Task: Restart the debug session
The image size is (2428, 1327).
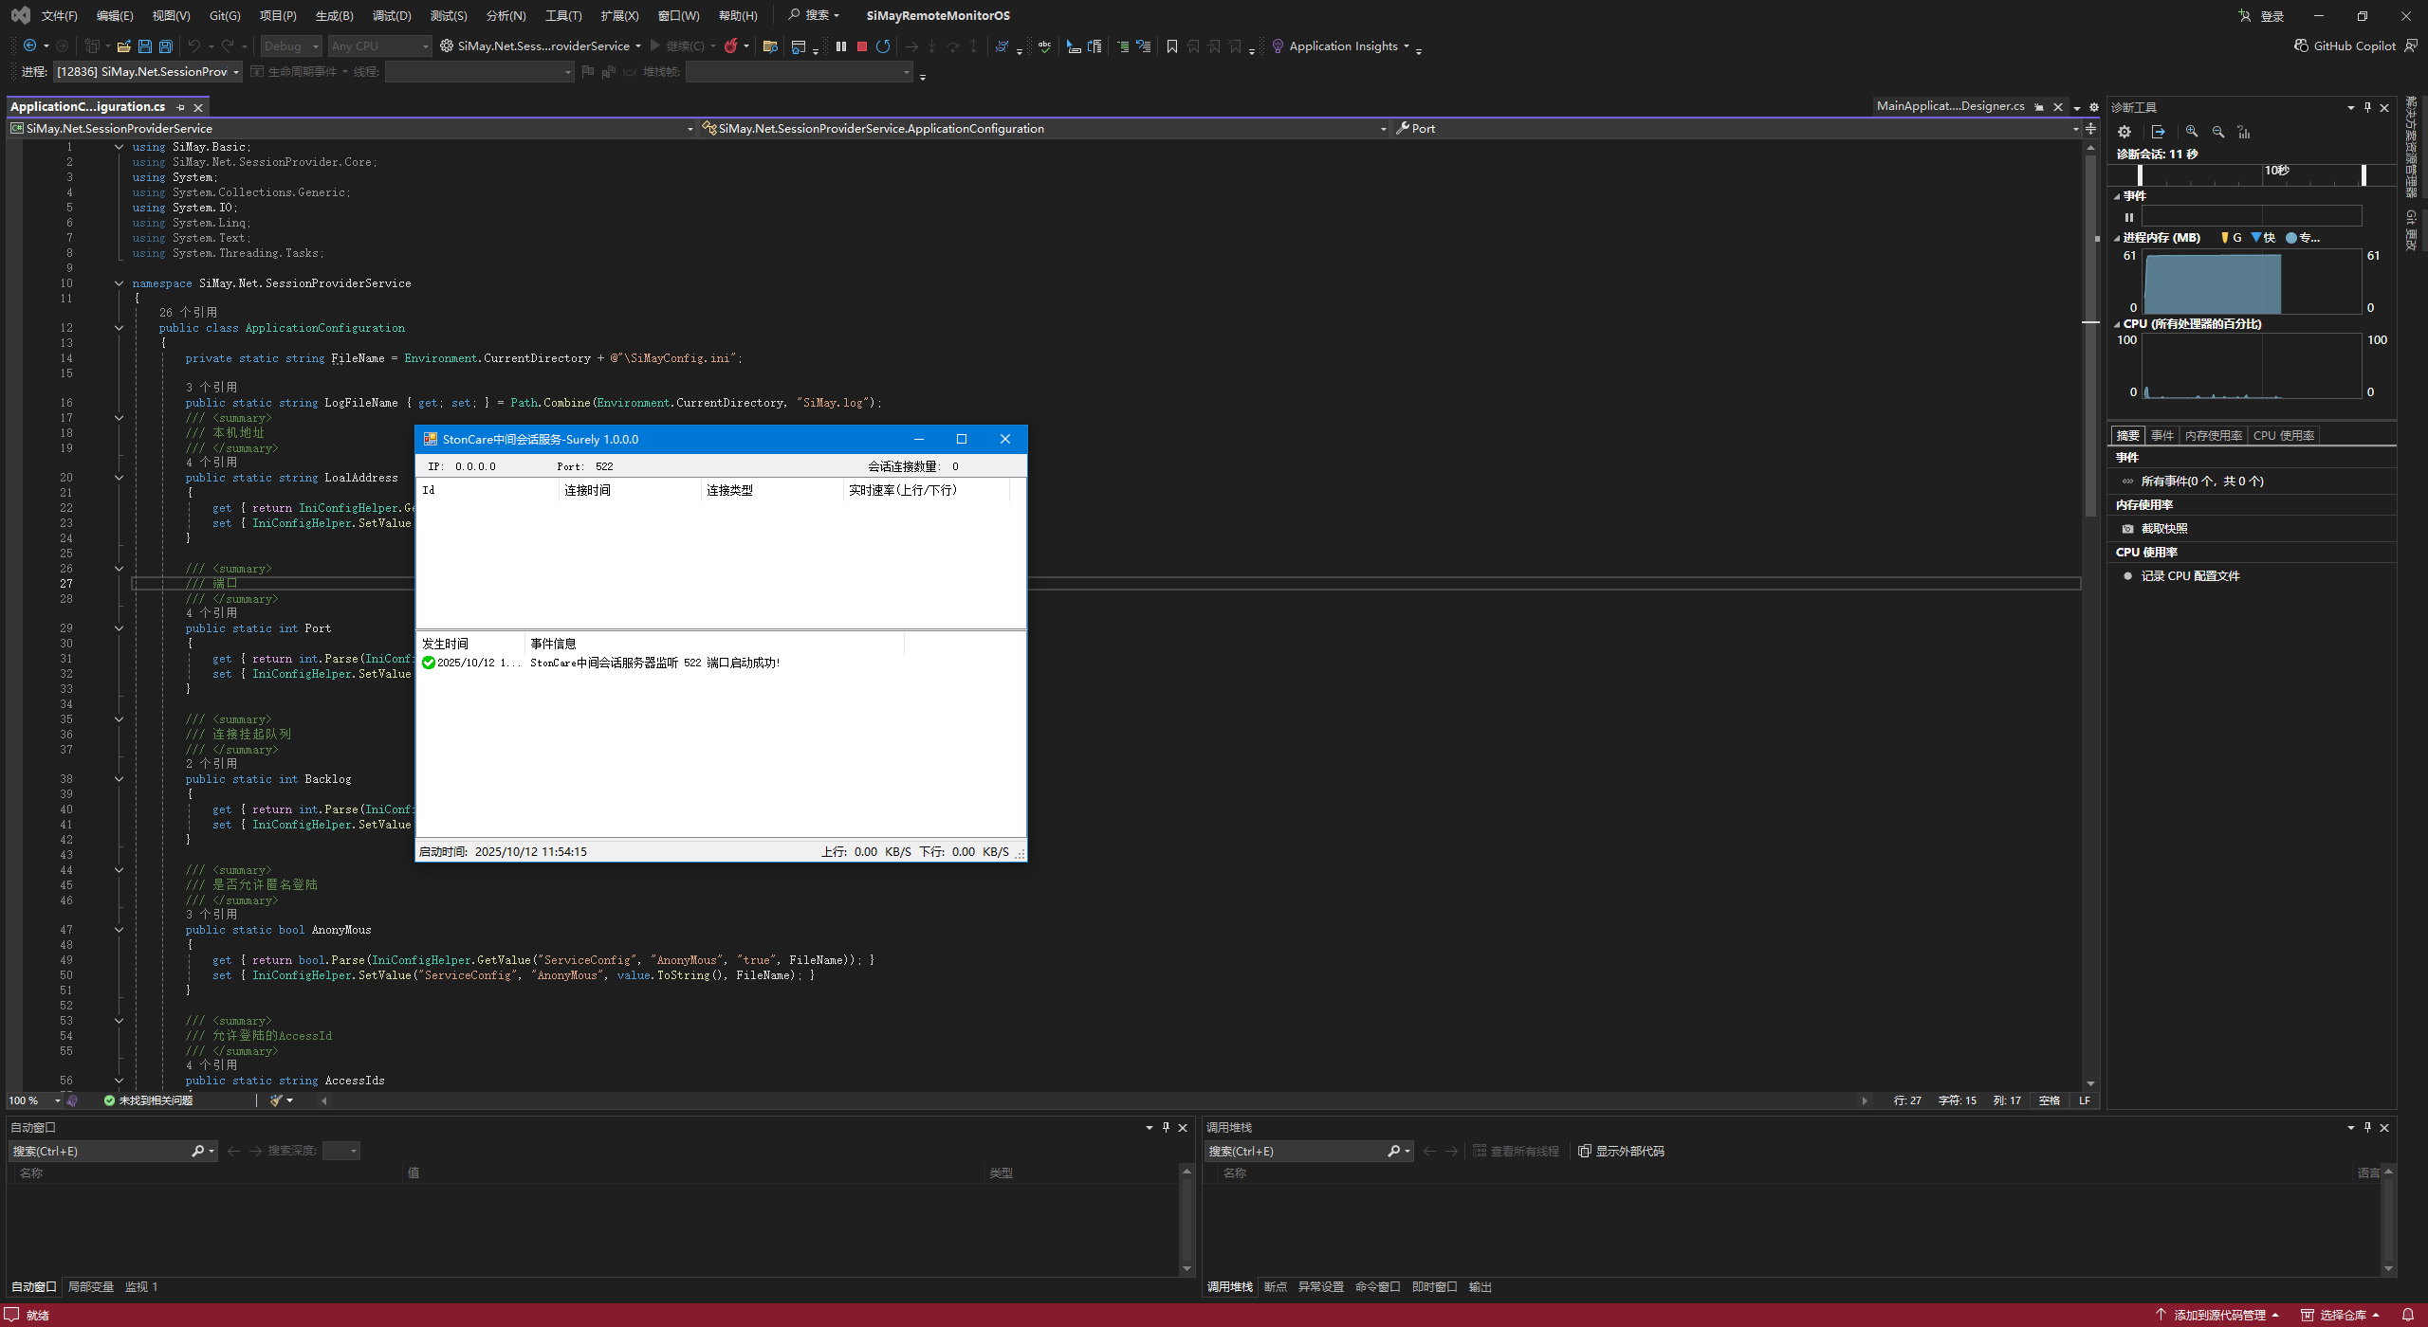Action: [883, 45]
